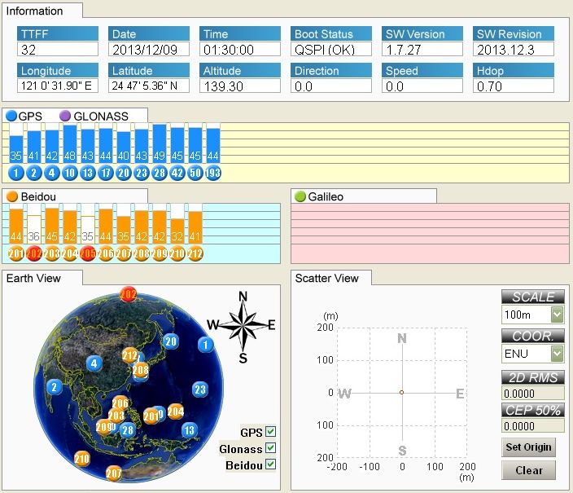Toggle the Glonass checkbox
Viewport: 573px width, 493px height.
pyautogui.click(x=270, y=448)
